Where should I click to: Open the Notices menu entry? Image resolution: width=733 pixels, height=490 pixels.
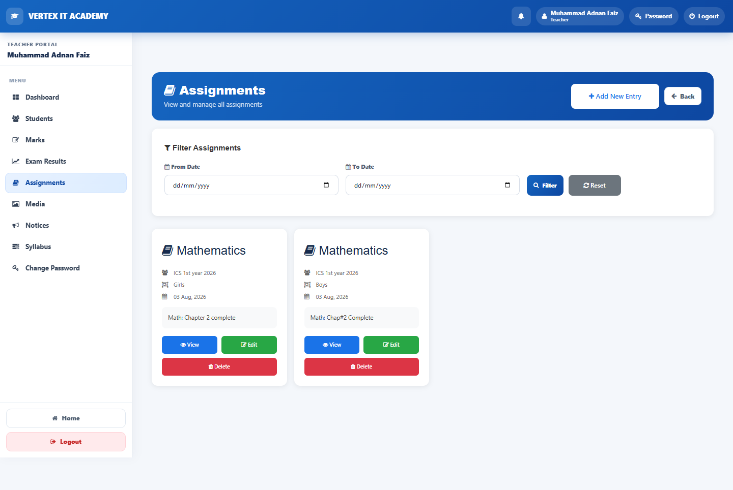pos(66,225)
